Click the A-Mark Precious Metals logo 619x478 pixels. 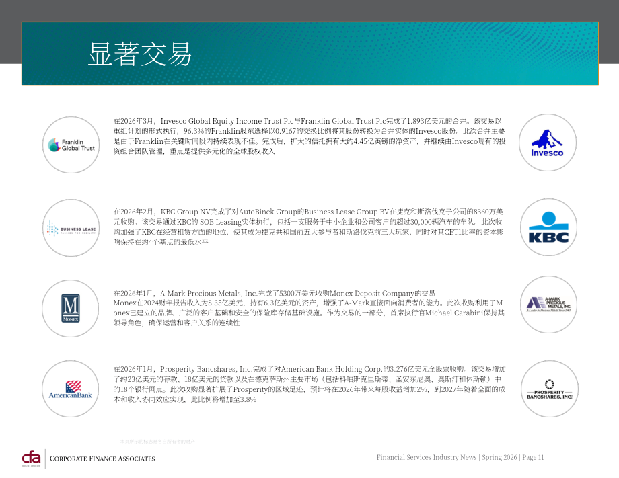pos(549,305)
